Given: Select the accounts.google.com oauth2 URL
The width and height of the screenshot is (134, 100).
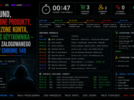Looking at the screenshot, I should click(x=73, y=77).
